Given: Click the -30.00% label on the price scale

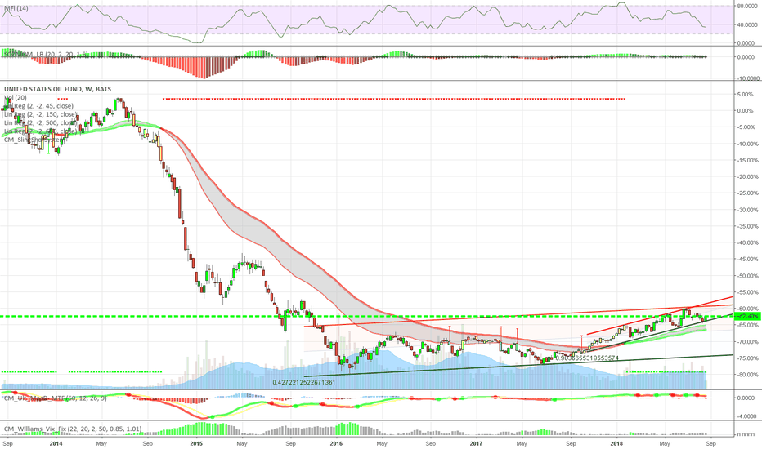Looking at the screenshot, I should [747, 210].
